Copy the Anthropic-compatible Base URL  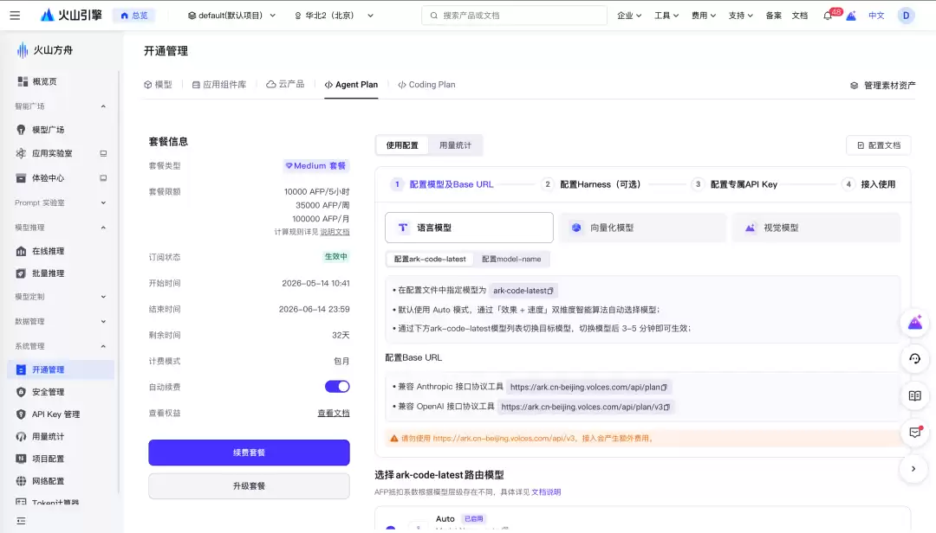[664, 388]
